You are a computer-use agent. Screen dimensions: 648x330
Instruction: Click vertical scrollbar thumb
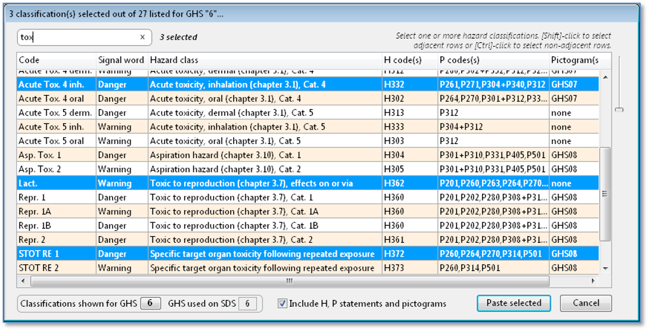[606, 194]
